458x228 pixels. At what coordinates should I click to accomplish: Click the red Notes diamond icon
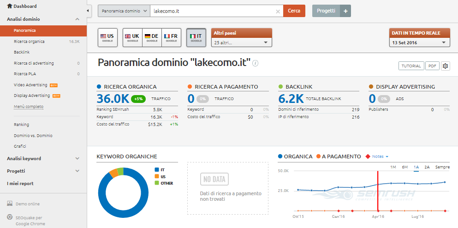368,156
